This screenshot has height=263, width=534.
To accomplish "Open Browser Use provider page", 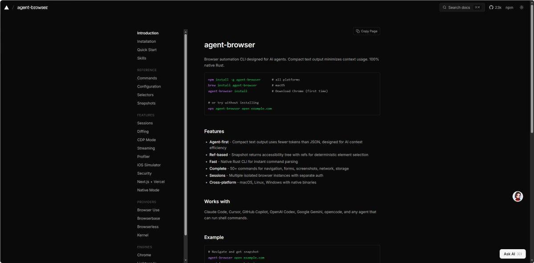I will (148, 210).
